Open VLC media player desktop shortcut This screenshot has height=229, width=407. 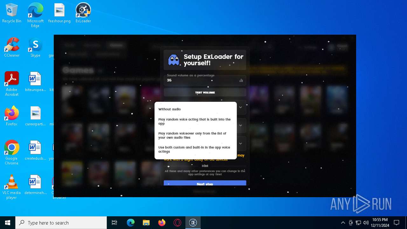(x=12, y=187)
